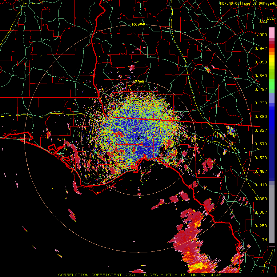Click the 0.840 scale value
The image size is (277, 277).
(261, 76)
